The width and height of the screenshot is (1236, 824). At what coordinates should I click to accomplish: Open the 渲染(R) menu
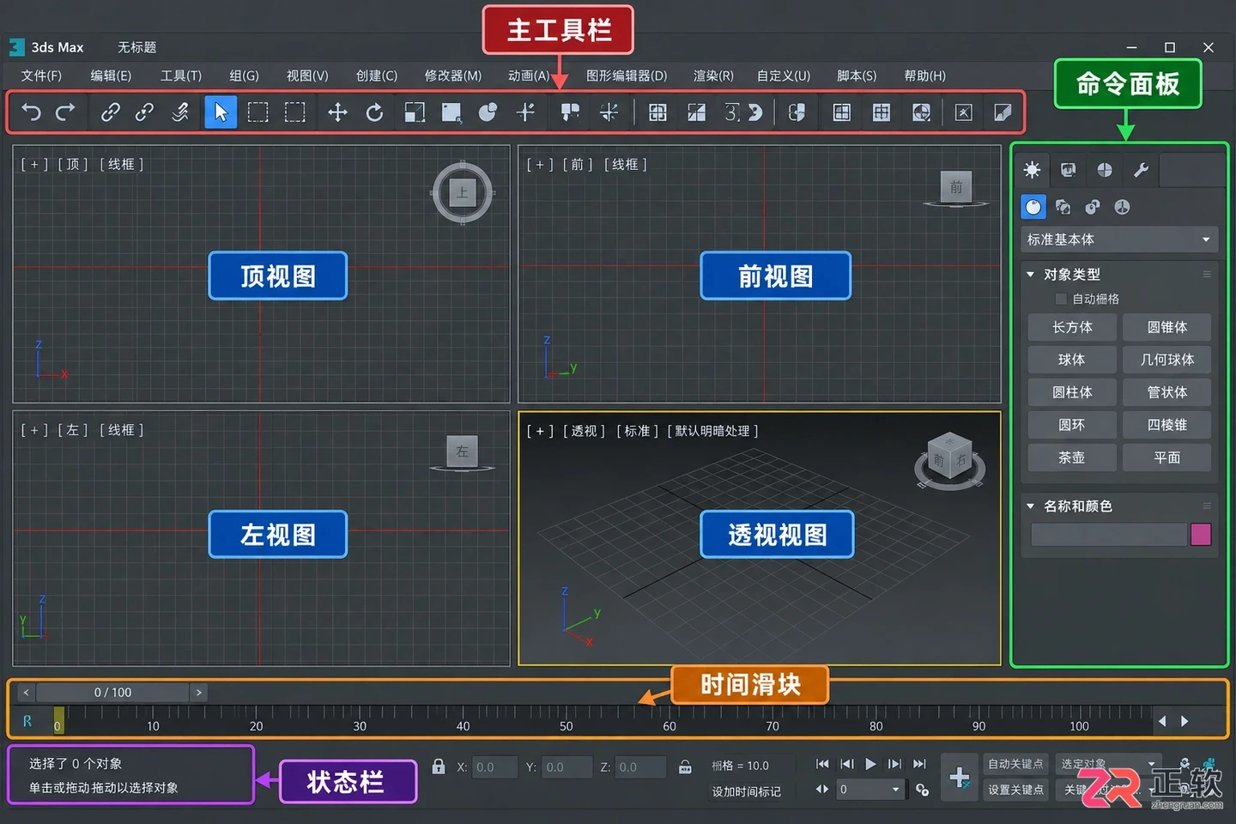713,76
